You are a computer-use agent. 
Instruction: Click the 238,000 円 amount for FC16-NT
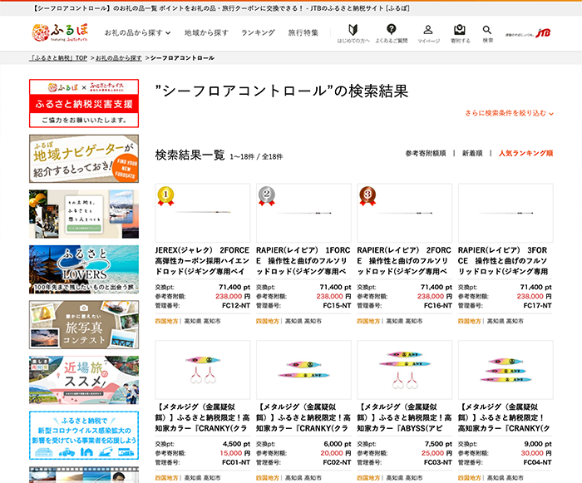(x=435, y=296)
